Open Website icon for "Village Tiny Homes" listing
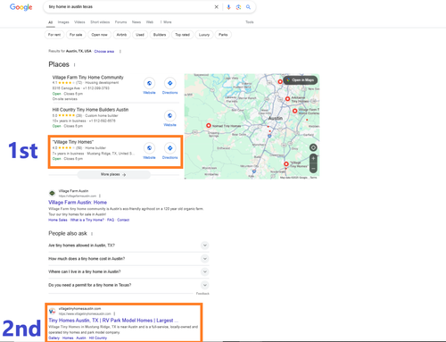Screen dimensions: 446x342 coord(149,148)
